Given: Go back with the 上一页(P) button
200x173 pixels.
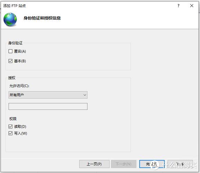Looking at the screenshot, I should click(x=94, y=164).
